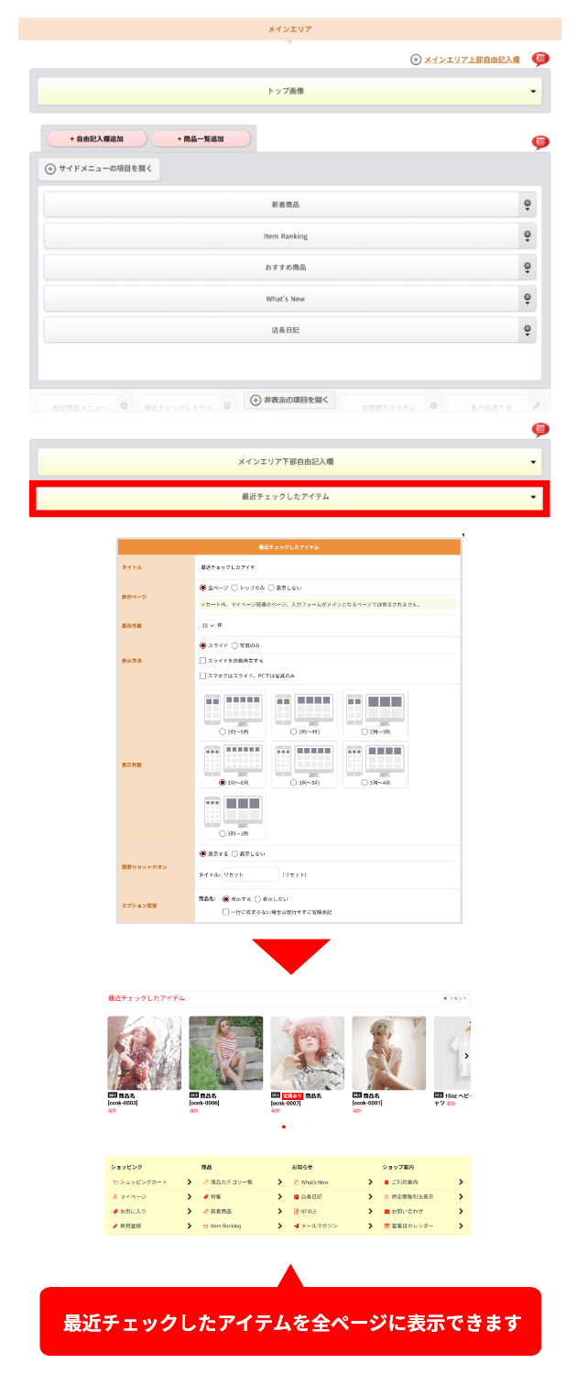This screenshot has width=577, height=1375.
Task: Choose 2列〜5列 column layout radio
Action: 222,731
